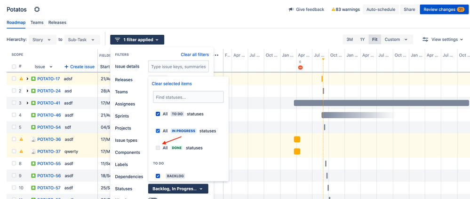Click the story icon for POTATO-41

click(x=33, y=103)
